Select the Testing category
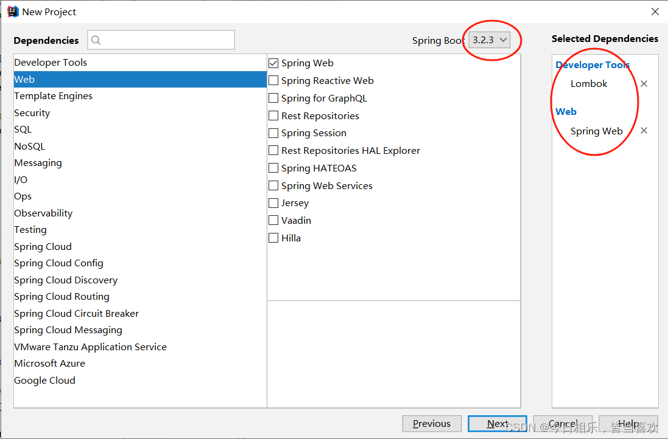 tap(140, 230)
